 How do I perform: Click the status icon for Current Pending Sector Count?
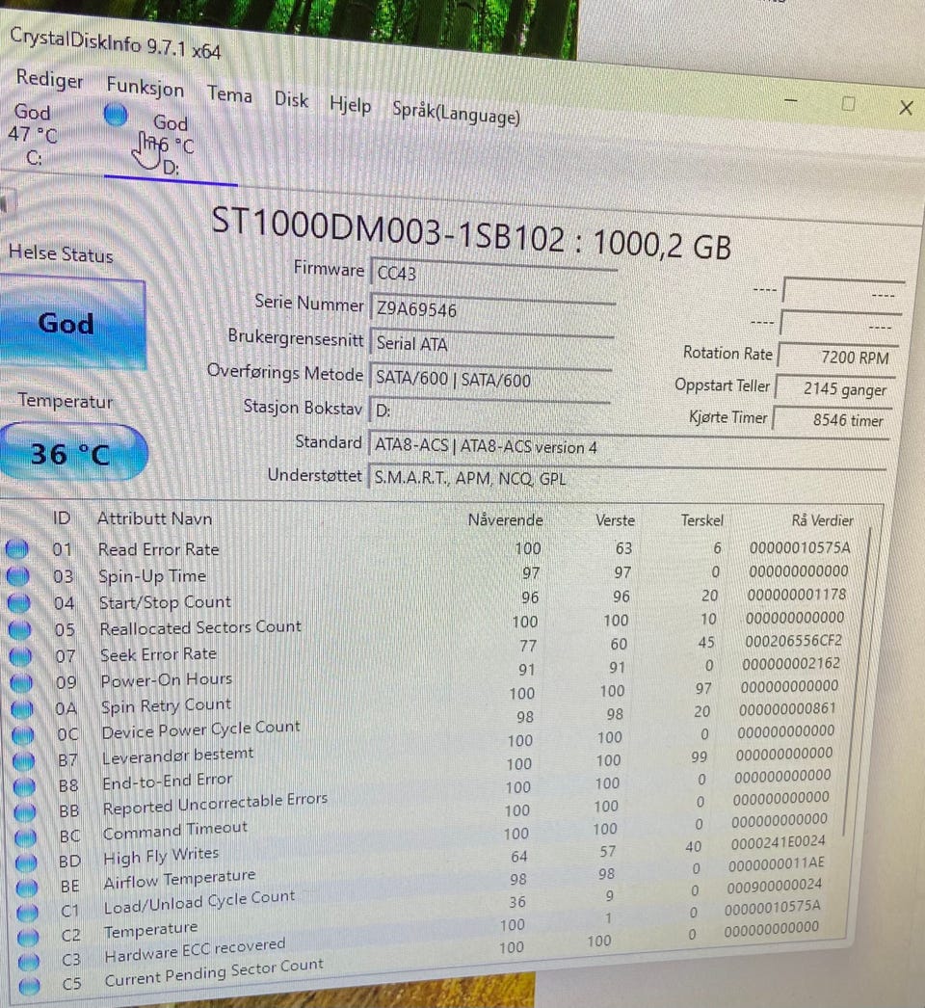(30, 986)
